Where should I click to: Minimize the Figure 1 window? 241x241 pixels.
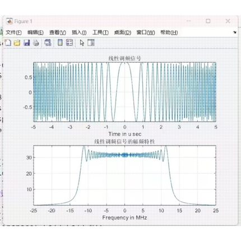point(189,21)
